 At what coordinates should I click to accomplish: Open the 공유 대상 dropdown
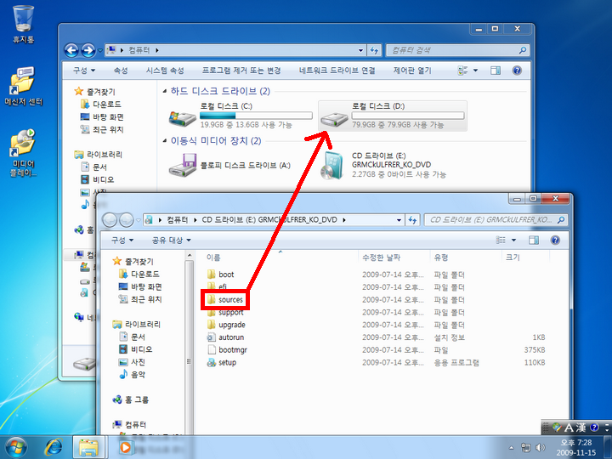(171, 240)
